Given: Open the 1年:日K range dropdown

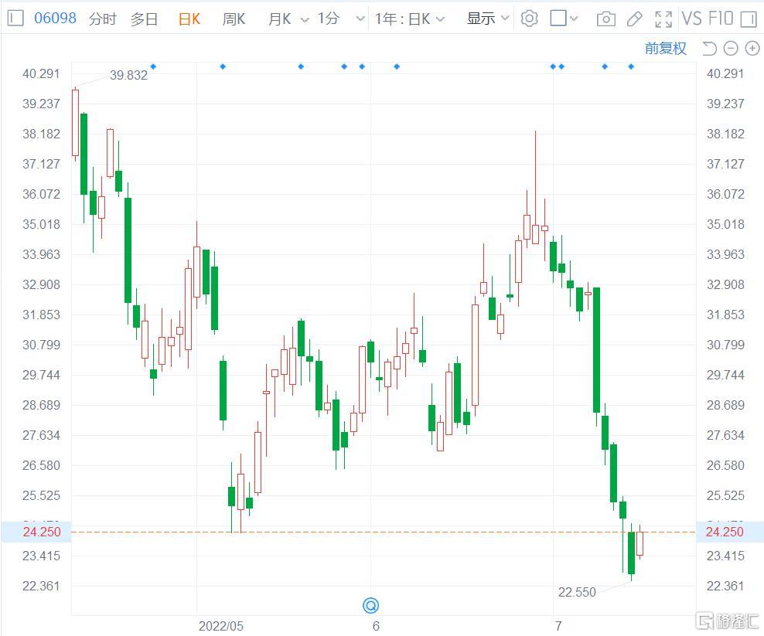Looking at the screenshot, I should click(x=409, y=19).
